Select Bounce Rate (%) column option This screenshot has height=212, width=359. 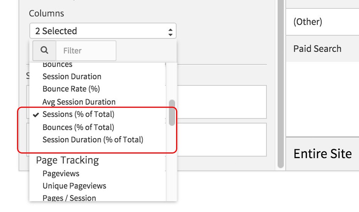click(71, 89)
